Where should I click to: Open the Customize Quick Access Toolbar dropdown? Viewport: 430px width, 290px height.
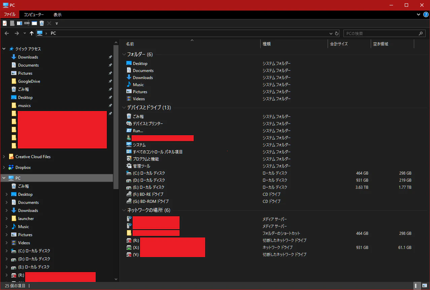tap(57, 24)
